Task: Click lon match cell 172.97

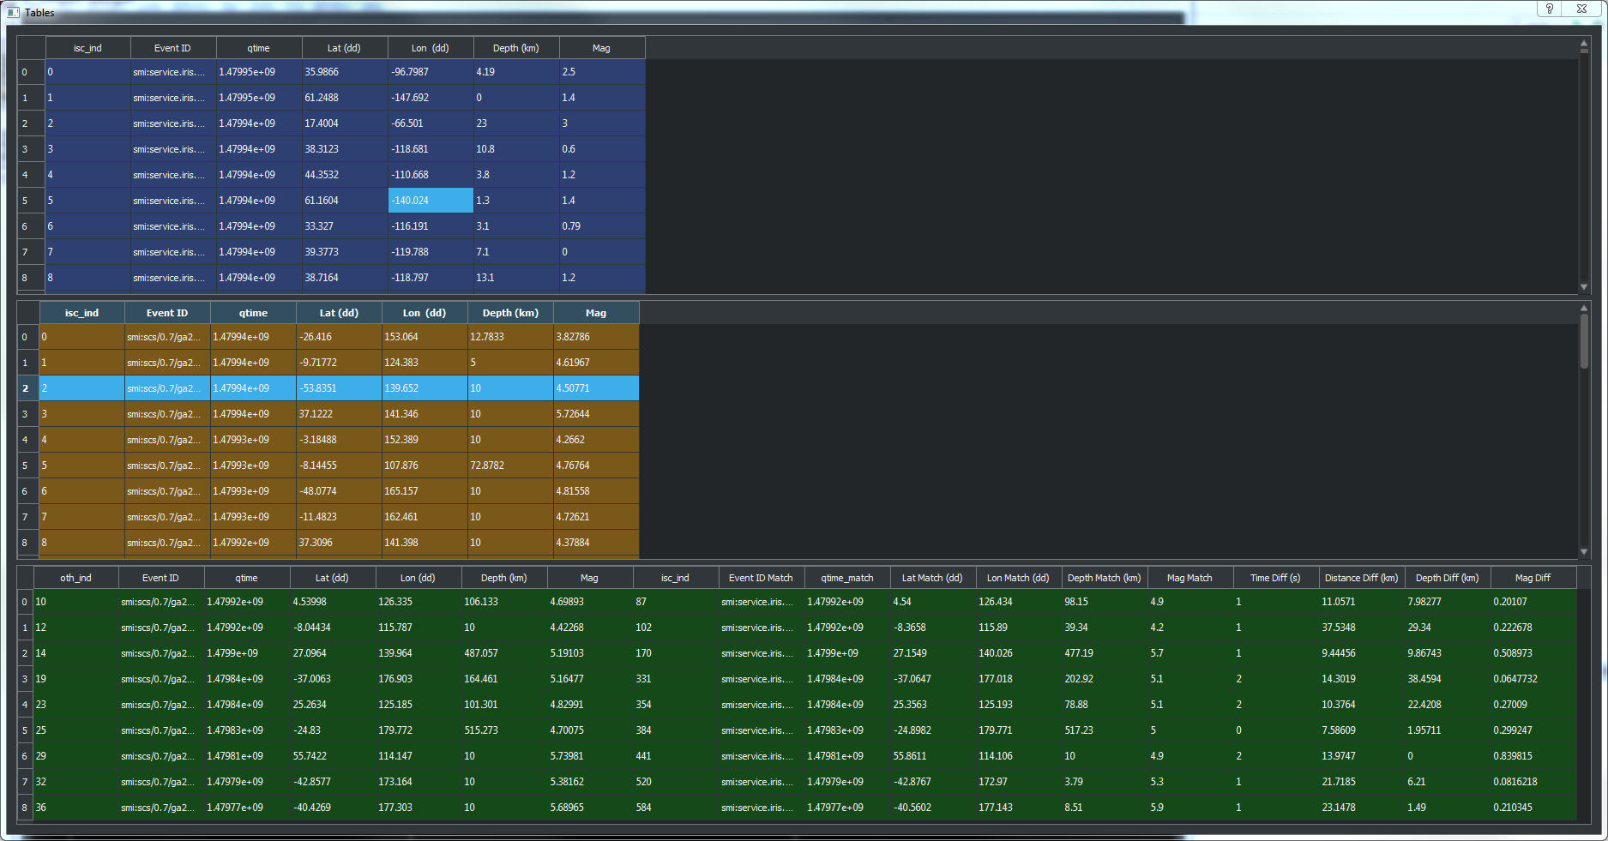Action: pos(1019,782)
